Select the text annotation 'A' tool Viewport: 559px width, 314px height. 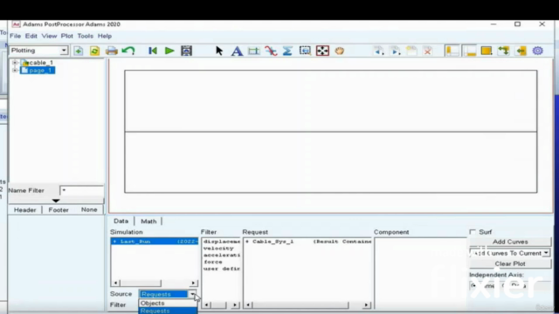237,51
